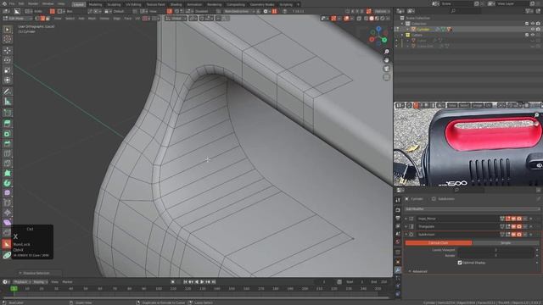Viewport: 543px width, 305px height.
Task: Enable Optimal Display checkbox
Action: pyautogui.click(x=460, y=263)
